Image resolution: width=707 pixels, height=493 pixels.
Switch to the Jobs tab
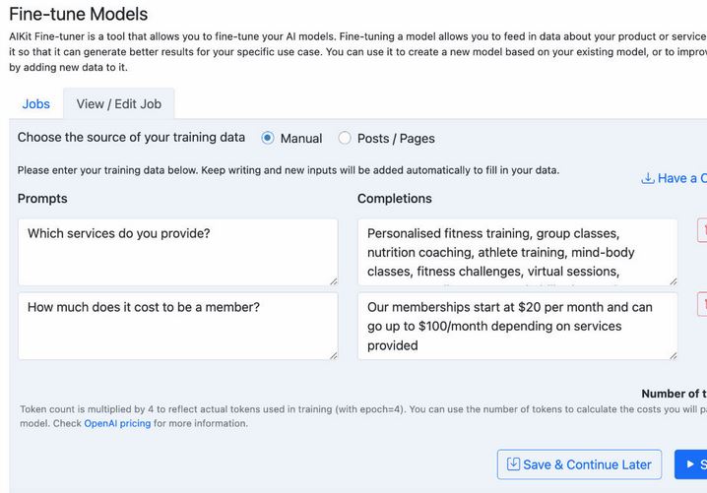(x=36, y=104)
